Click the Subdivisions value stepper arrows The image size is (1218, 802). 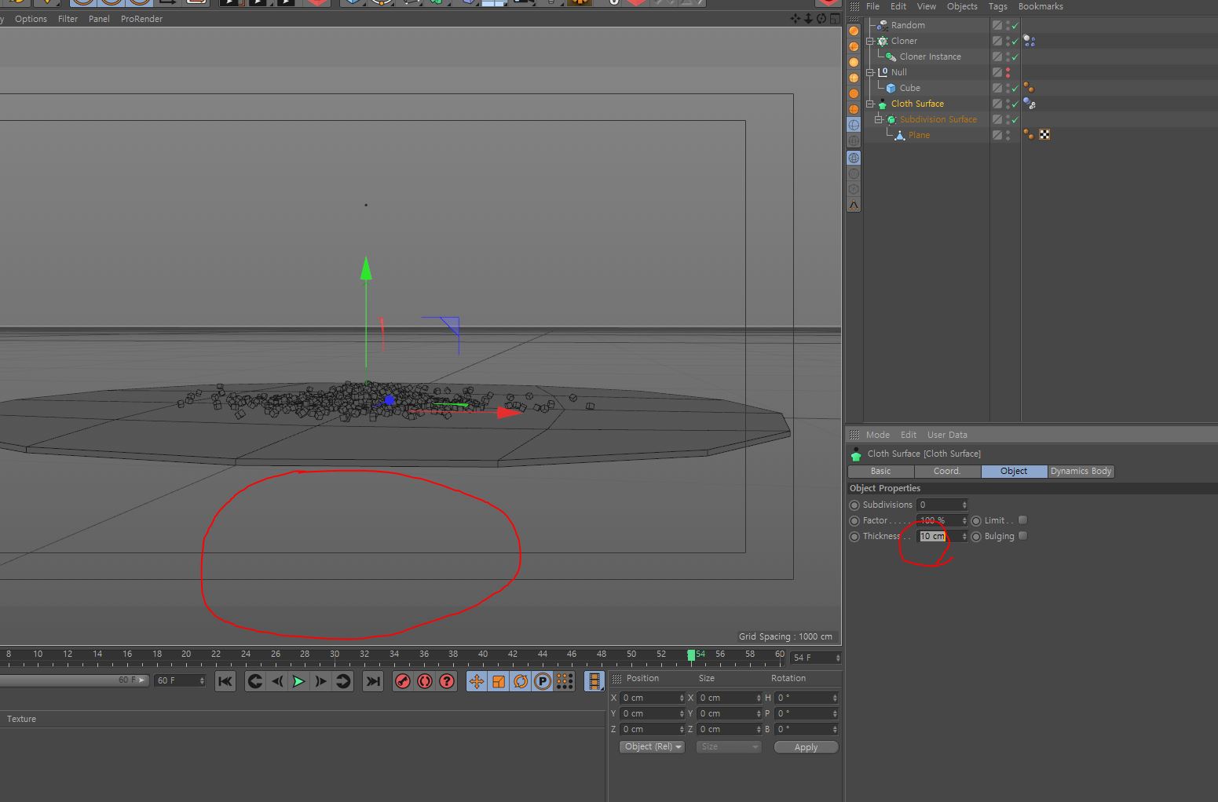pyautogui.click(x=964, y=505)
